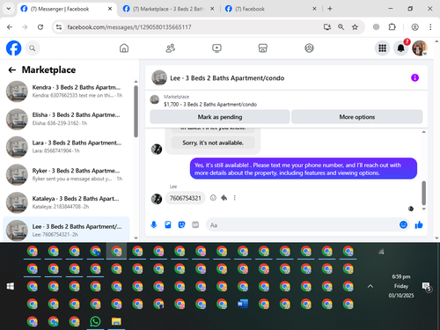440x330 pixels.
Task: Select Lee's conversation in the list
Action: (66, 230)
